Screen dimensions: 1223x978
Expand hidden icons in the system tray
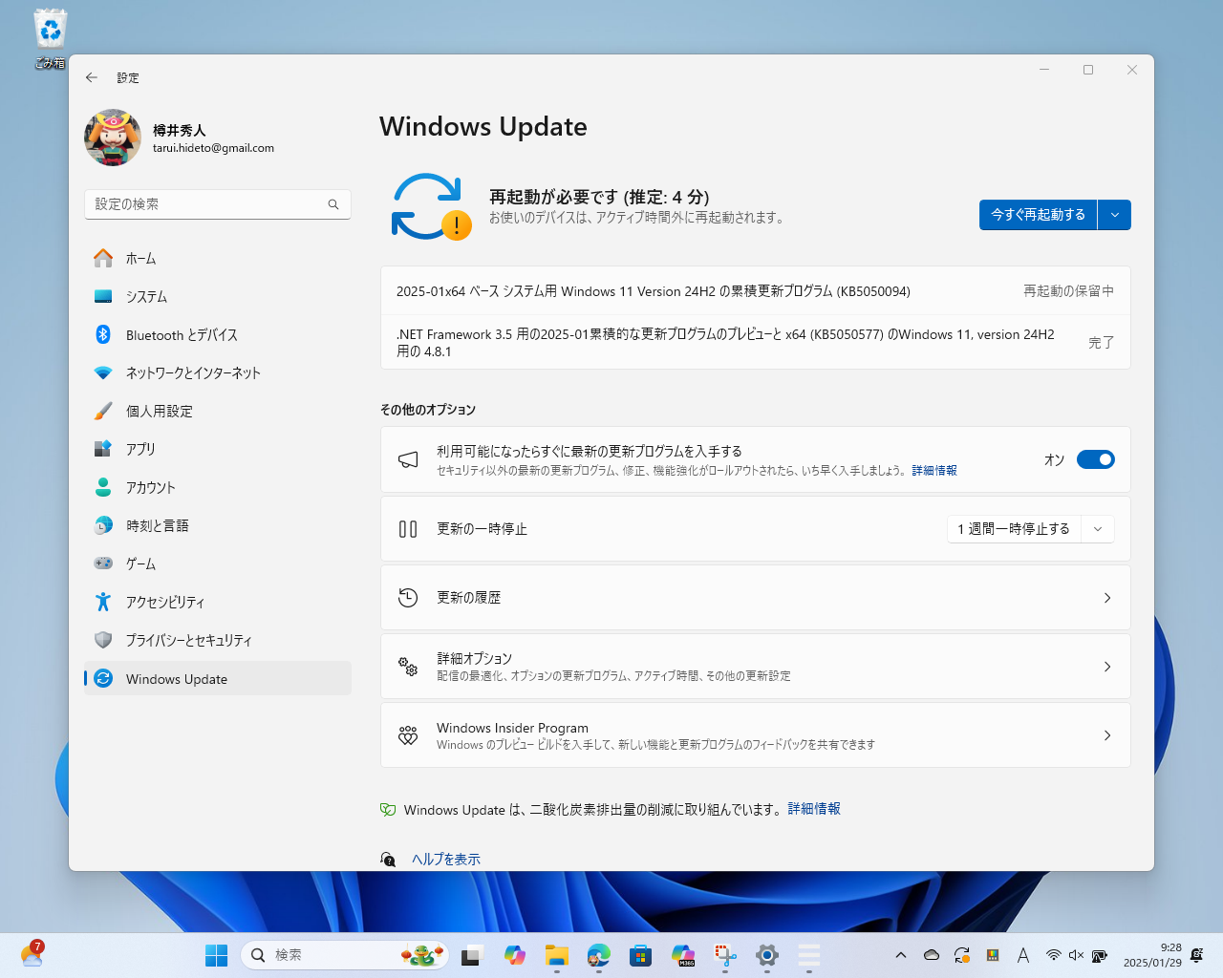900,954
